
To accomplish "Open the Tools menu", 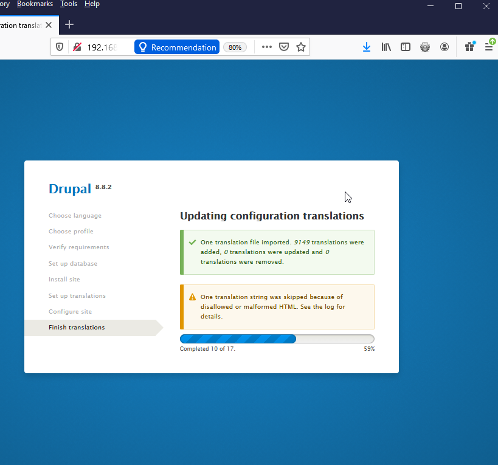I will click(x=69, y=4).
